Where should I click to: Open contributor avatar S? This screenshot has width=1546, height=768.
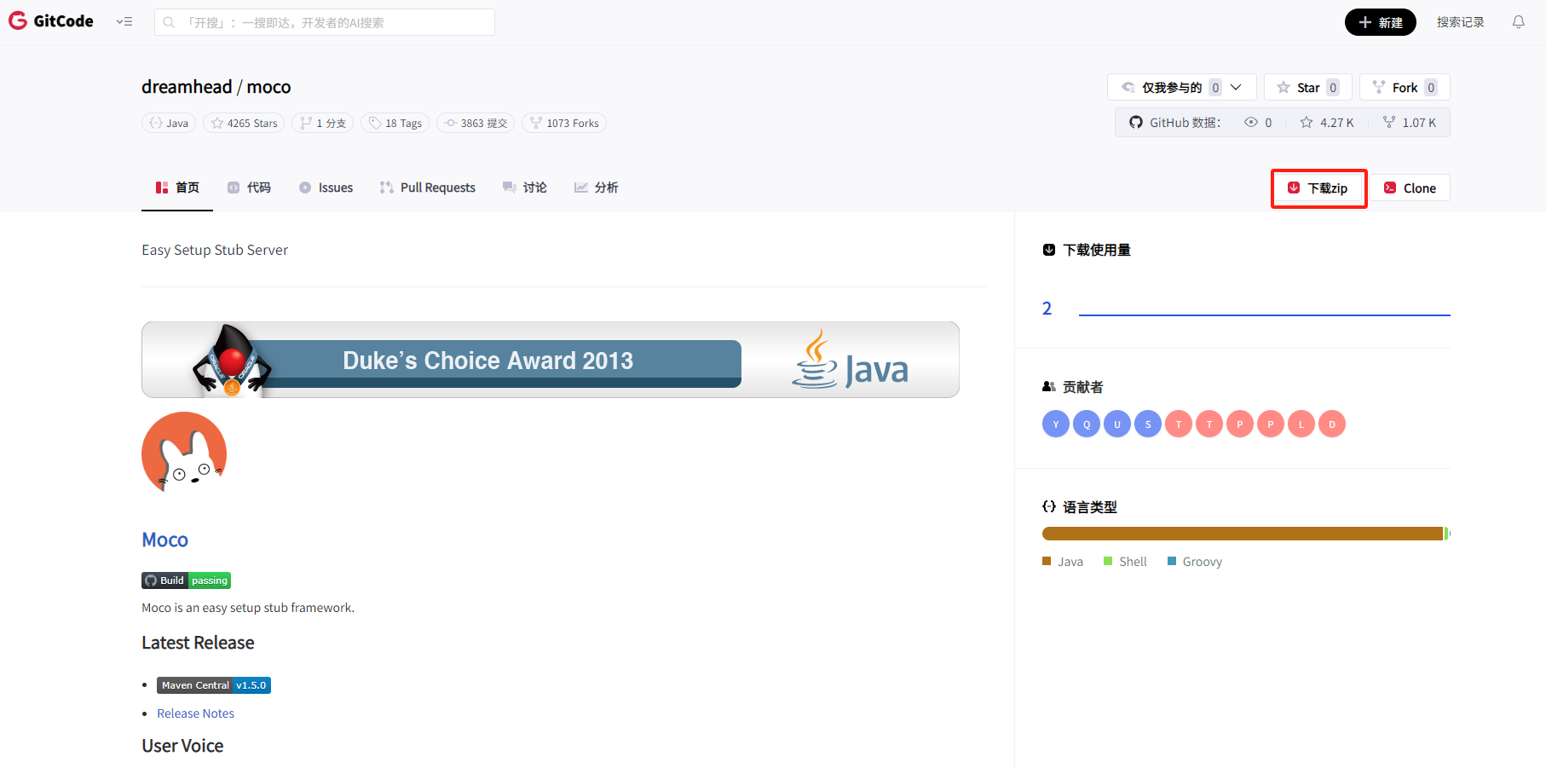[1148, 424]
